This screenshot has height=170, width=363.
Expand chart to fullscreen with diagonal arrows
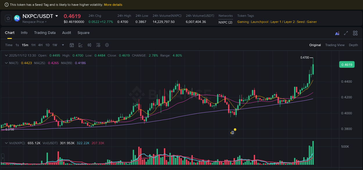346,33
